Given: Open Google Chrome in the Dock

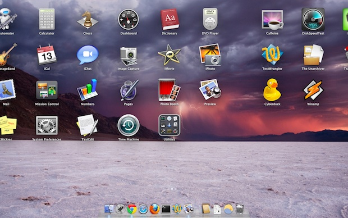Looking at the screenshot, I should coord(132,209).
